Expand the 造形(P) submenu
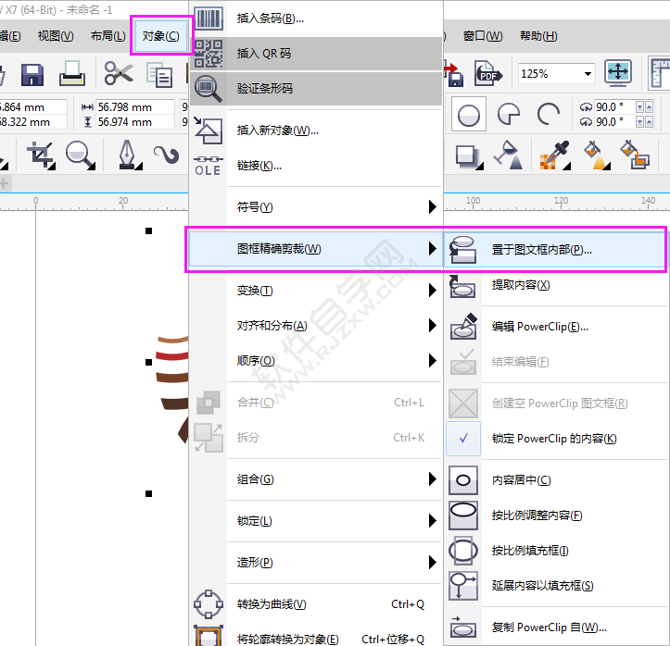The width and height of the screenshot is (670, 646). [315, 563]
